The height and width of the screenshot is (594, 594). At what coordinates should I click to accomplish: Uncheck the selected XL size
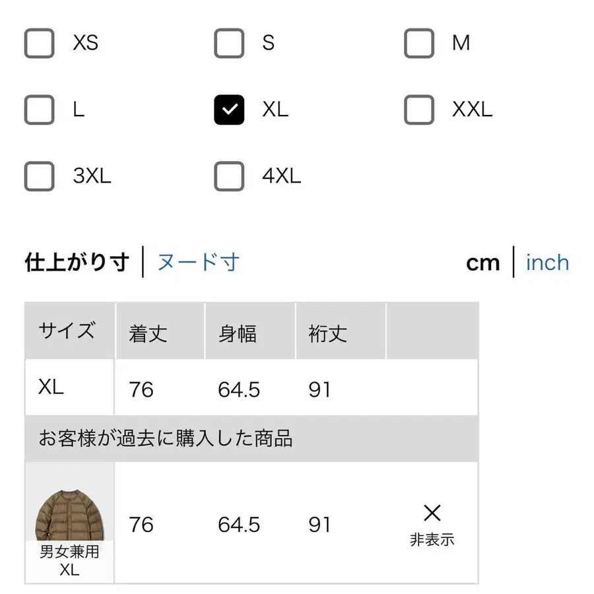[228, 110]
